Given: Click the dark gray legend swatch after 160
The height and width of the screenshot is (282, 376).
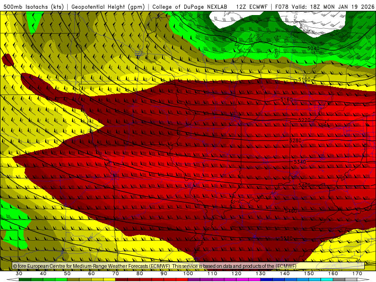Looking at the screenshot, I should pyautogui.click(x=339, y=280).
